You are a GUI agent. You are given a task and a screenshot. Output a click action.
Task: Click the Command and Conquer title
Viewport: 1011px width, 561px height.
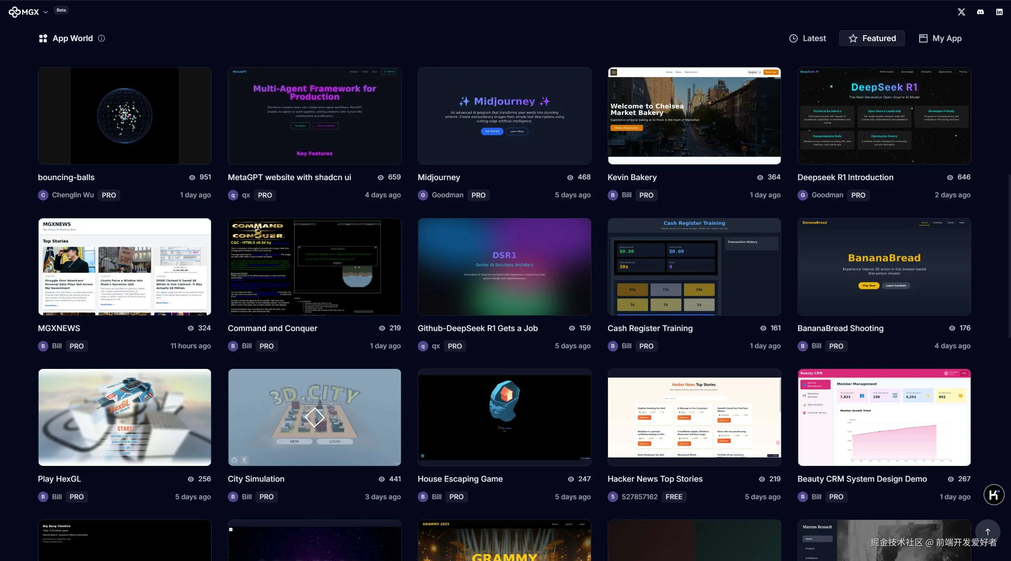272,328
